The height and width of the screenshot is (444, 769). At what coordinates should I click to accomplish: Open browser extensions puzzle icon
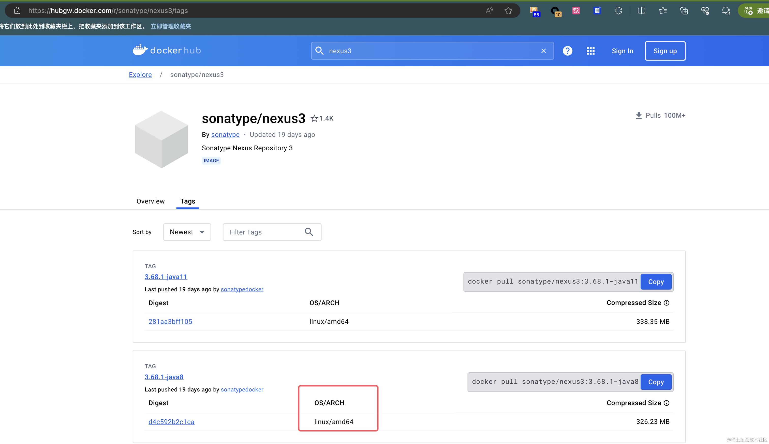click(618, 11)
